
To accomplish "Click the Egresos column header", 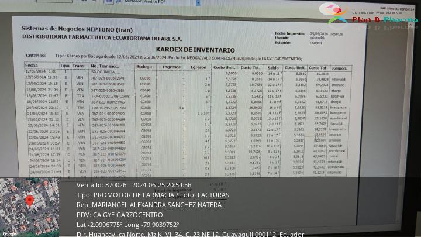I will point(198,67).
